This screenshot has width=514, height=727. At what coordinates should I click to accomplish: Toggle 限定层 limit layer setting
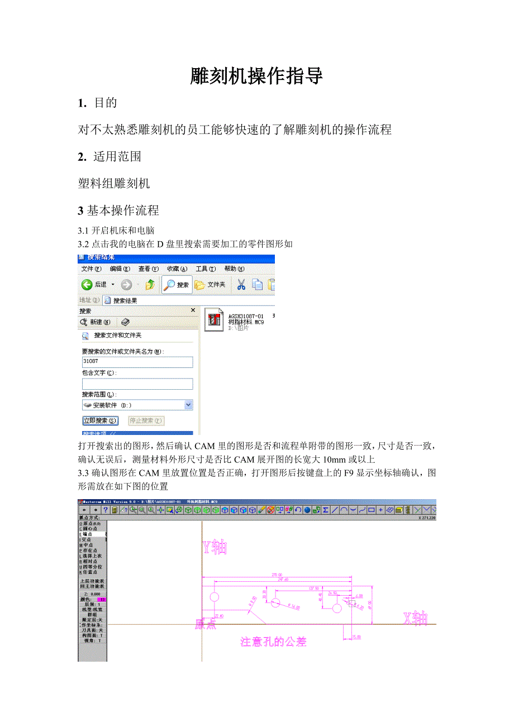pos(92,620)
